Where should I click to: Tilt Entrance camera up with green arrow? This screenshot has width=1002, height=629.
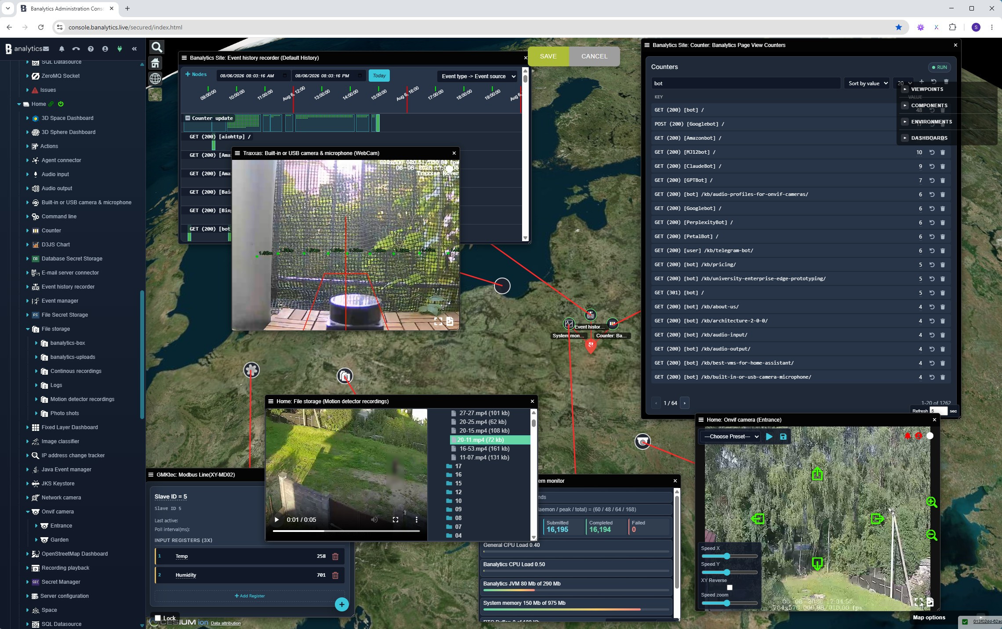tap(817, 474)
